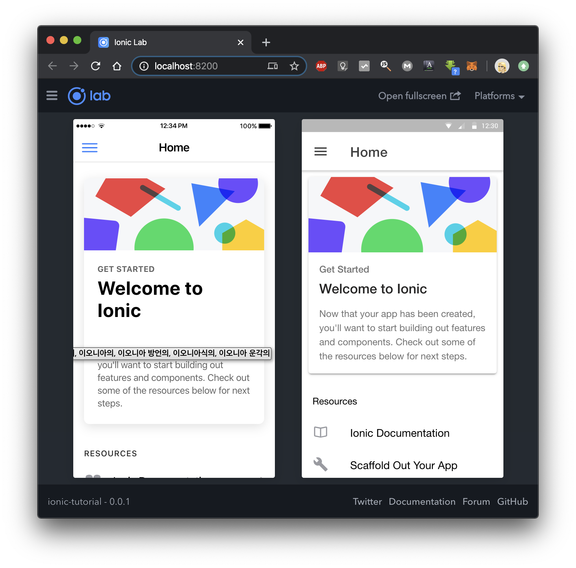Bookmark this page with the star
This screenshot has height=568, width=576.
point(294,66)
